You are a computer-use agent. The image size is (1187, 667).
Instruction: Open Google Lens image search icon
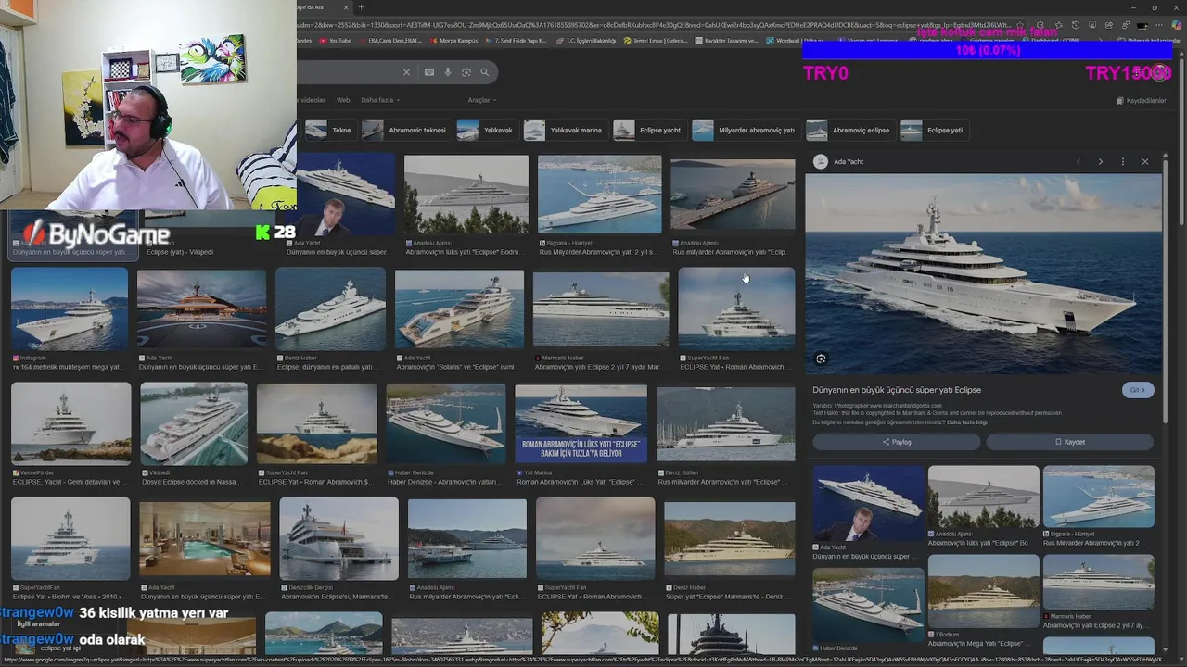(x=466, y=72)
